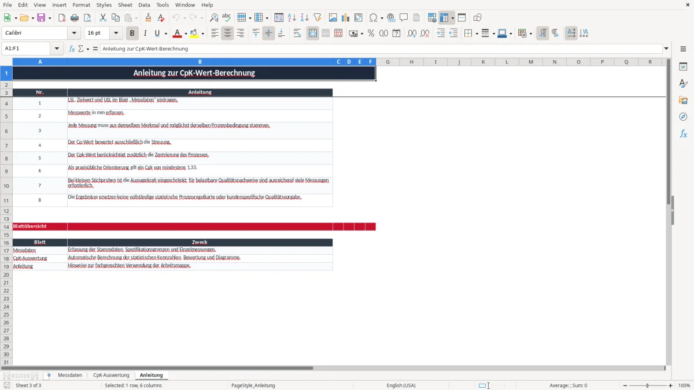This screenshot has width=694, height=390.
Task: Click the Sort Ascending icon
Action: click(291, 18)
